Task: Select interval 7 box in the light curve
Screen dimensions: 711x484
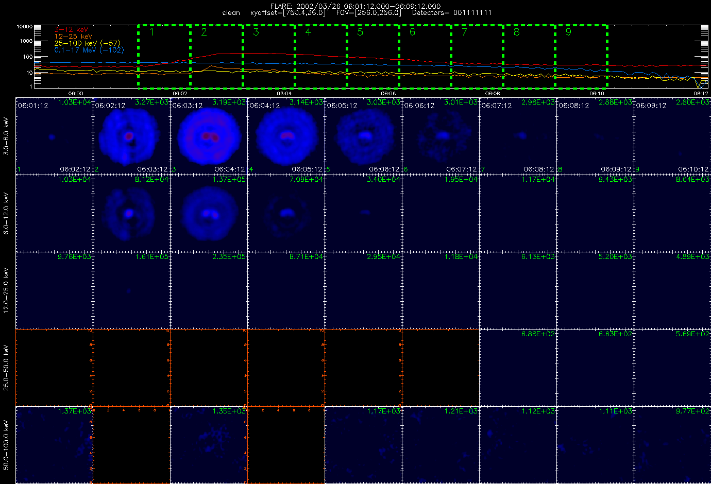Action: point(477,56)
